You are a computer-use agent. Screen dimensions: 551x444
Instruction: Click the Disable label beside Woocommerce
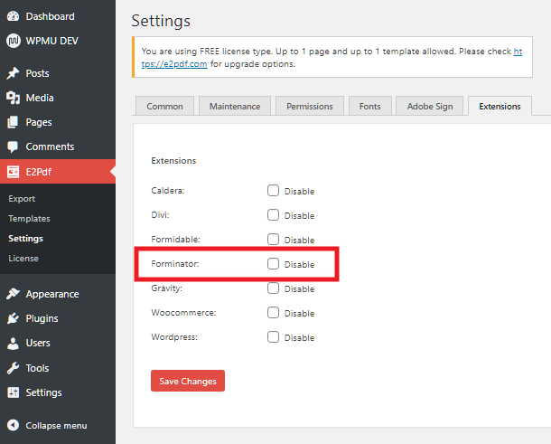pos(299,313)
